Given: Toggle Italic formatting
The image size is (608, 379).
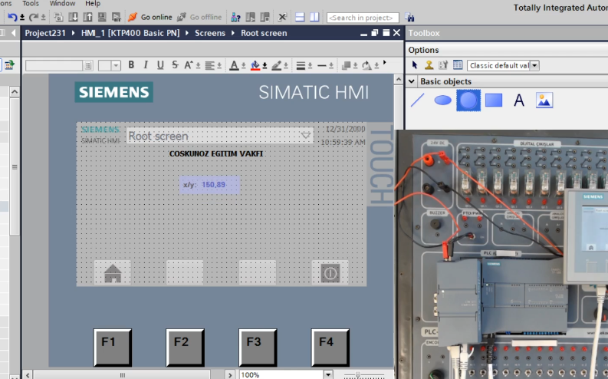Looking at the screenshot, I should coord(146,64).
